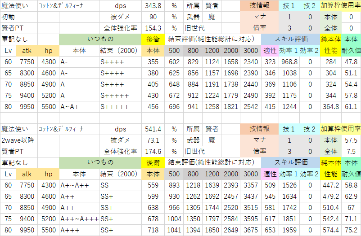Select the 後衛 value 638
The height and width of the screenshot is (236, 361).
coord(153,208)
